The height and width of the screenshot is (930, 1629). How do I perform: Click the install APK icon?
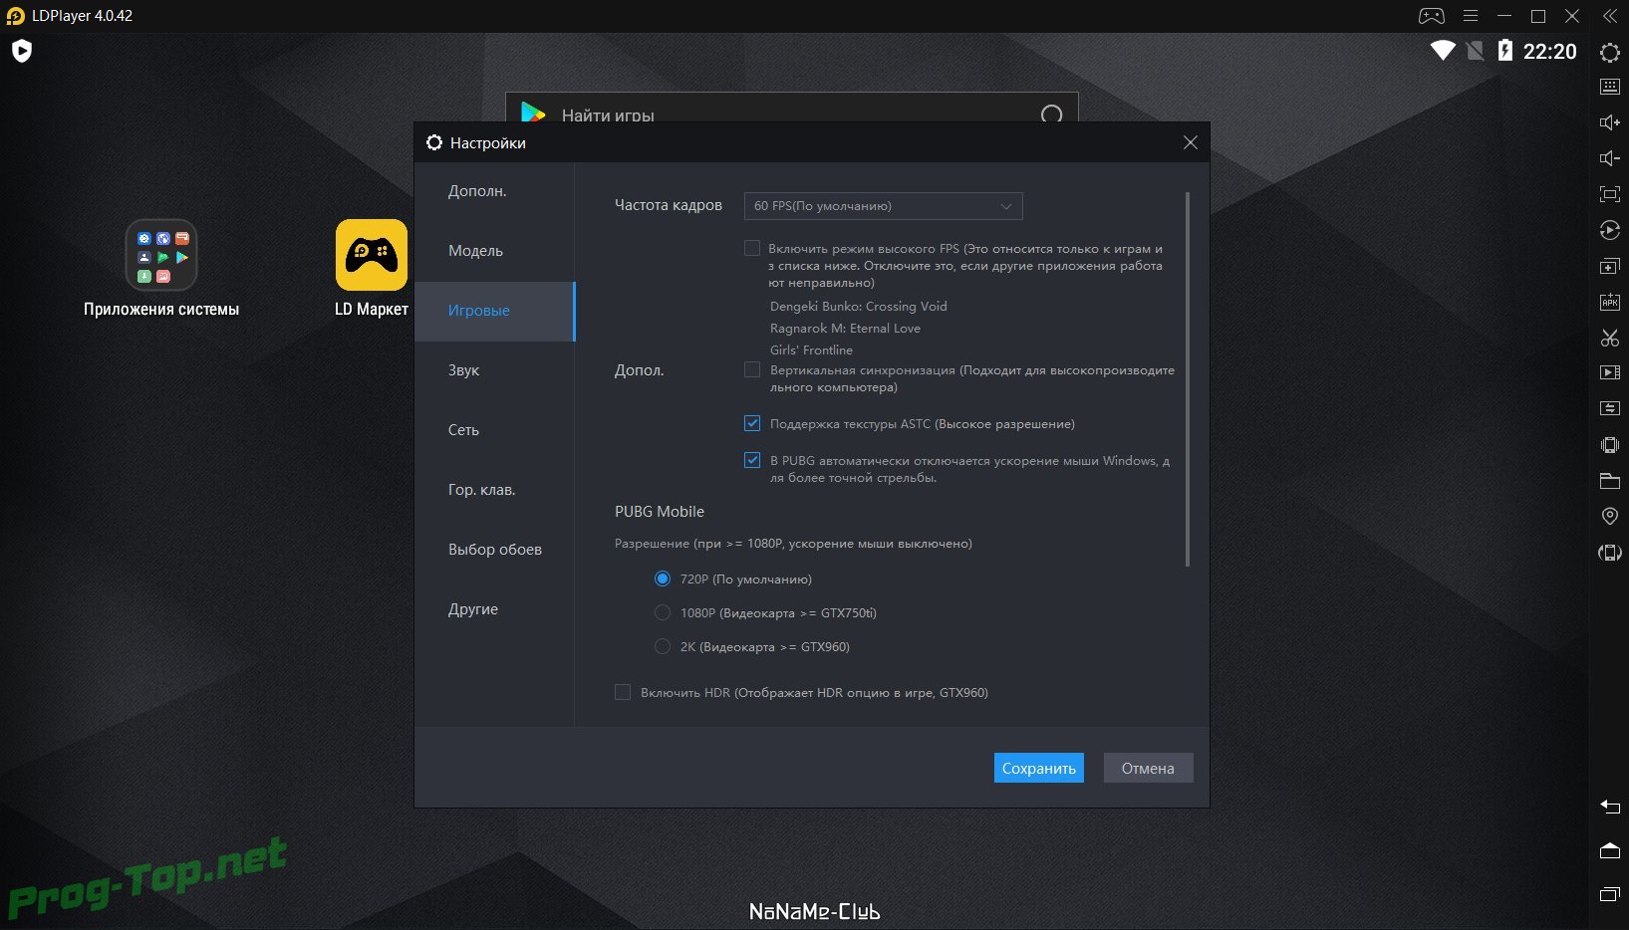[1609, 302]
